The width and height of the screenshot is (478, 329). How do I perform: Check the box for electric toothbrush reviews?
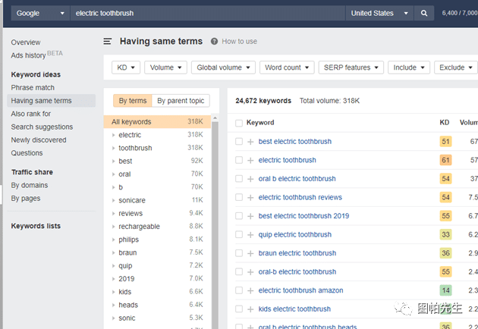(x=239, y=198)
